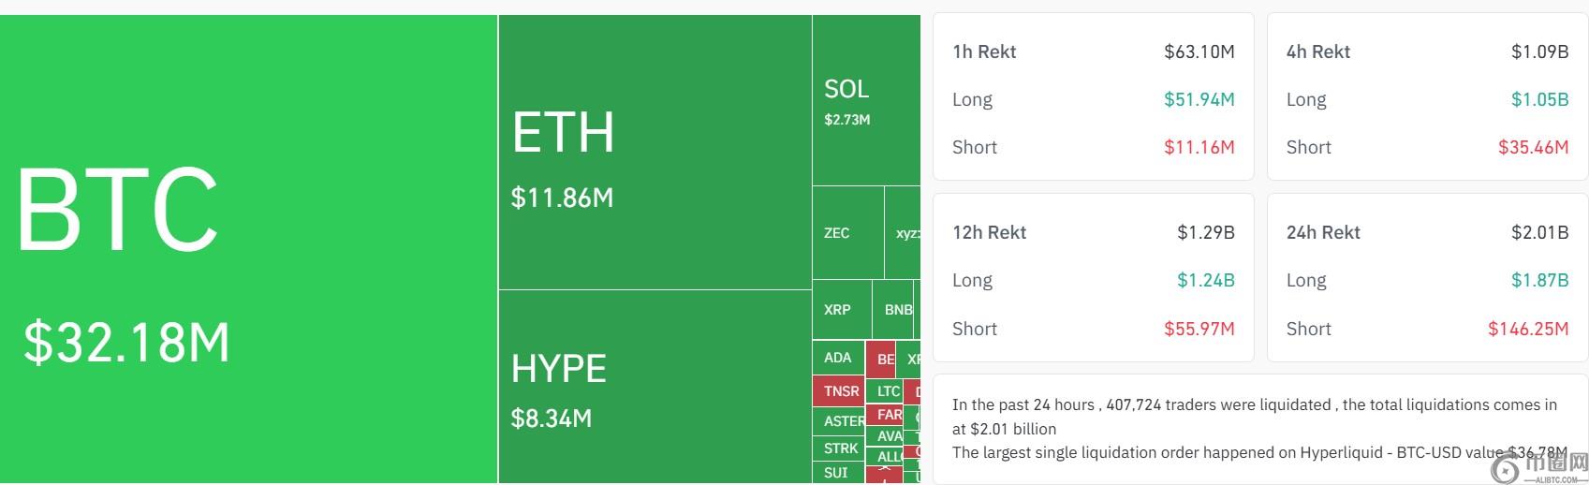The height and width of the screenshot is (485, 1589).
Task: Click the 4h Rekt card title
Action: coord(1317,52)
